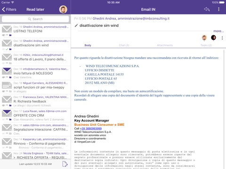Edit subject with the pencil icon

tap(76, 25)
